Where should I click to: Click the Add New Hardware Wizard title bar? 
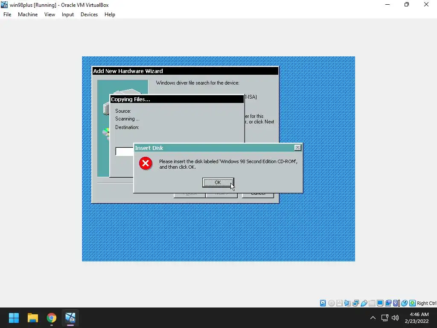pyautogui.click(x=185, y=71)
